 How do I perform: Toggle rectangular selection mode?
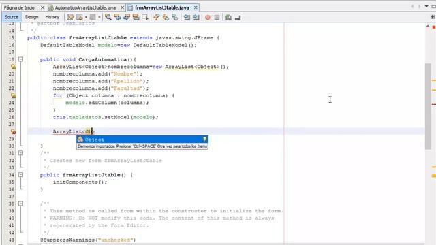145,17
